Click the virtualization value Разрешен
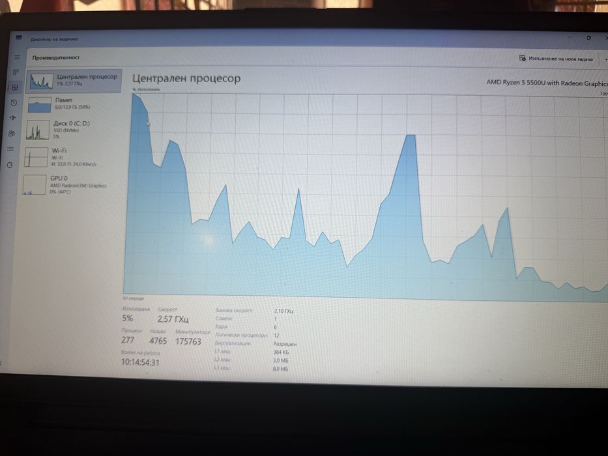This screenshot has height=456, width=608. [285, 344]
